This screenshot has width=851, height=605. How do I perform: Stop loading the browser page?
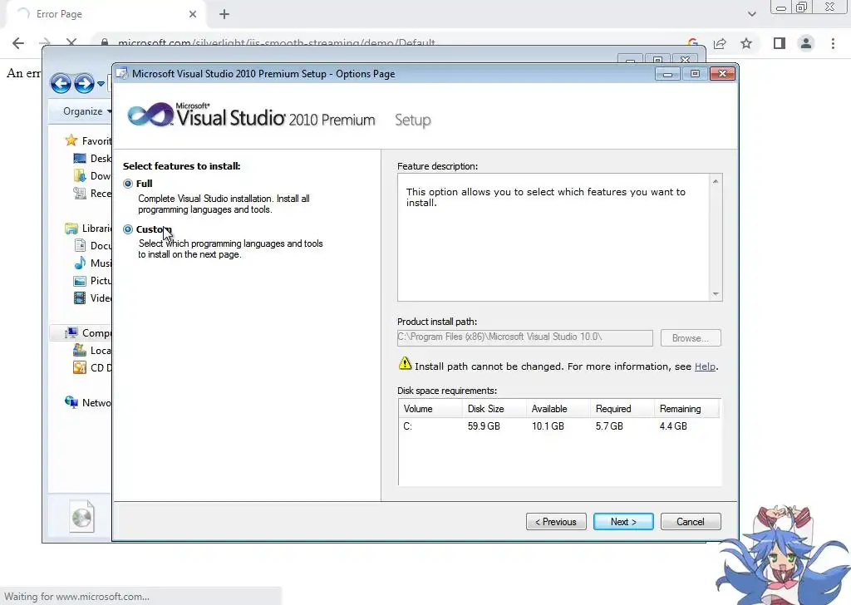[x=71, y=43]
